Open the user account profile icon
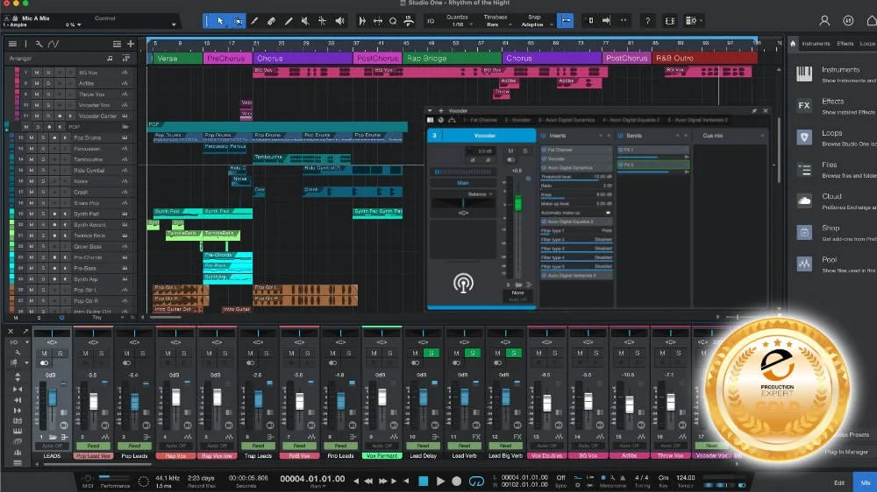The width and height of the screenshot is (877, 492). [x=824, y=21]
